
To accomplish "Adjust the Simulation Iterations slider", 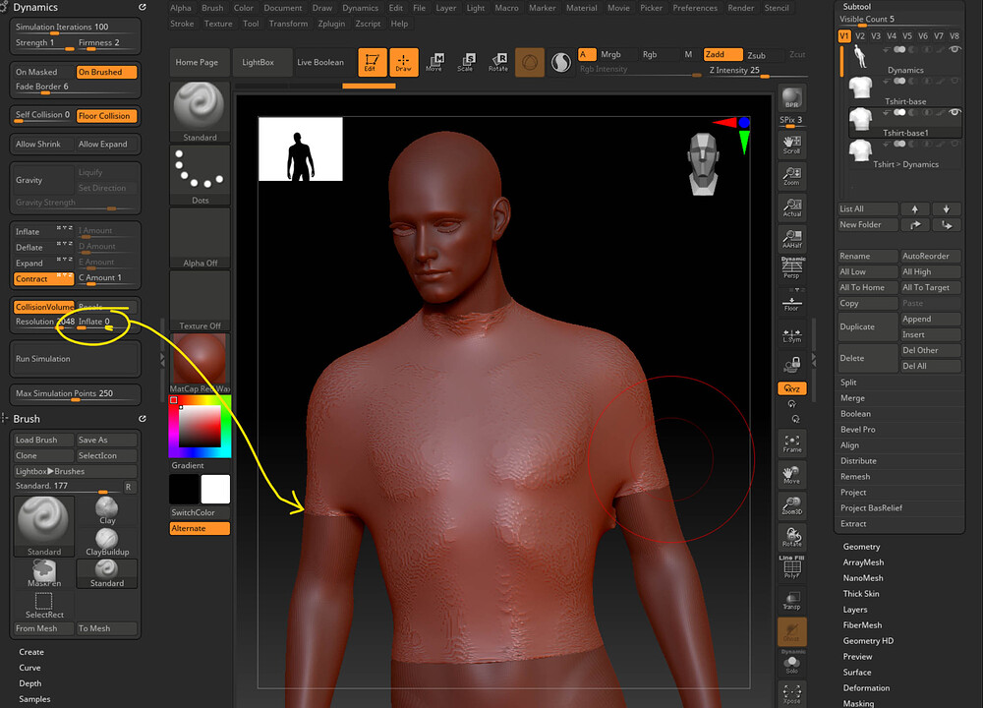I will pos(76,28).
